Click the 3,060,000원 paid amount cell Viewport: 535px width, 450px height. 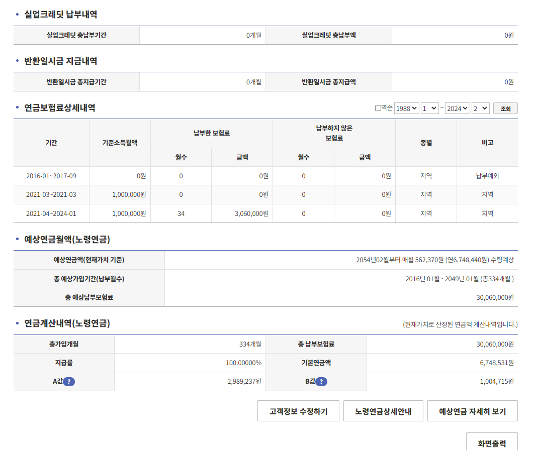(242, 213)
